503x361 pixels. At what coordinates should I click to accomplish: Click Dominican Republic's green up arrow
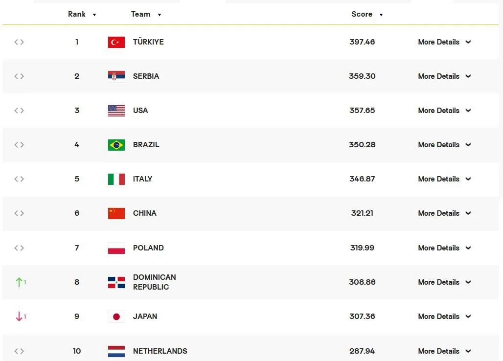(x=20, y=282)
